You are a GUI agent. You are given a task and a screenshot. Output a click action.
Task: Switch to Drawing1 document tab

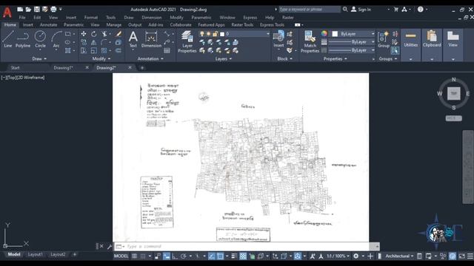pyautogui.click(x=63, y=67)
